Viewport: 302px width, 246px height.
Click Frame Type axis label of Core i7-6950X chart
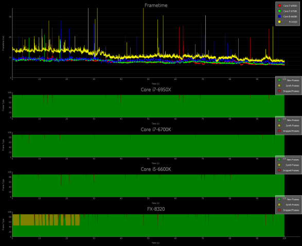coord(3,105)
